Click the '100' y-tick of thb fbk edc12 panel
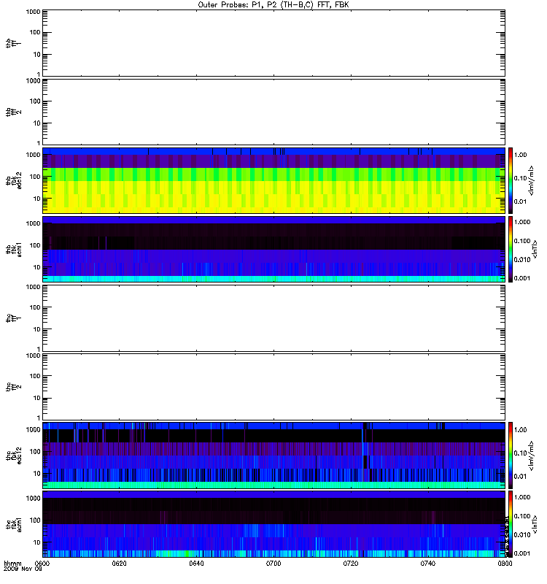This screenshot has width=547, height=584. [x=35, y=177]
